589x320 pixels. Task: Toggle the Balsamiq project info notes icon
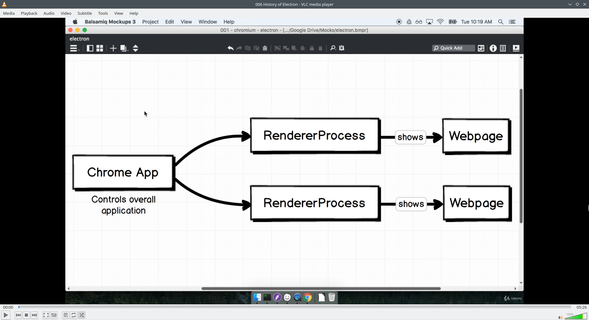[x=503, y=48]
